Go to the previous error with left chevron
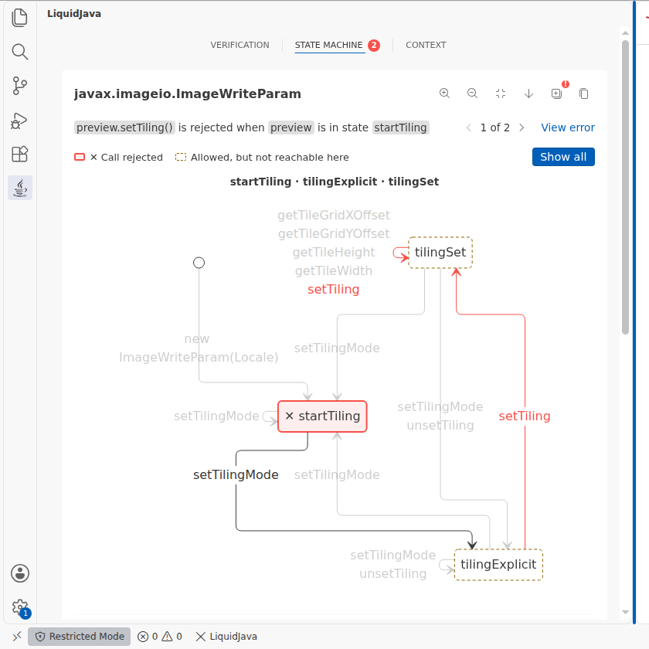The image size is (649, 649). (x=468, y=127)
